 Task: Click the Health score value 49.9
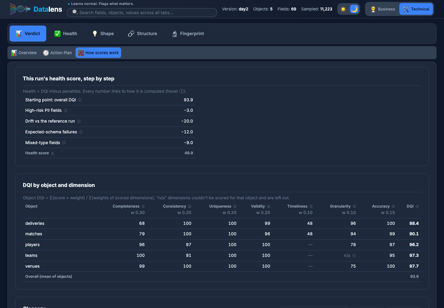[189, 153]
